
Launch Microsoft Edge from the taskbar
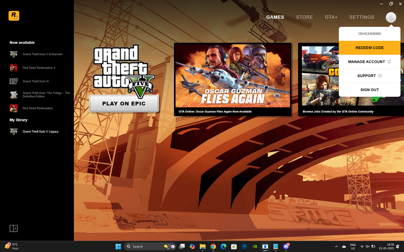pos(223,246)
